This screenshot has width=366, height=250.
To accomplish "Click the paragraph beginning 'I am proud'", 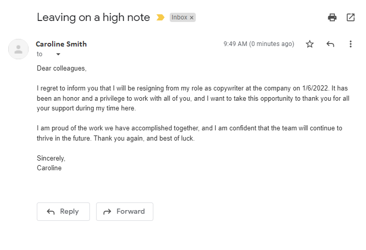I will pyautogui.click(x=189, y=133).
